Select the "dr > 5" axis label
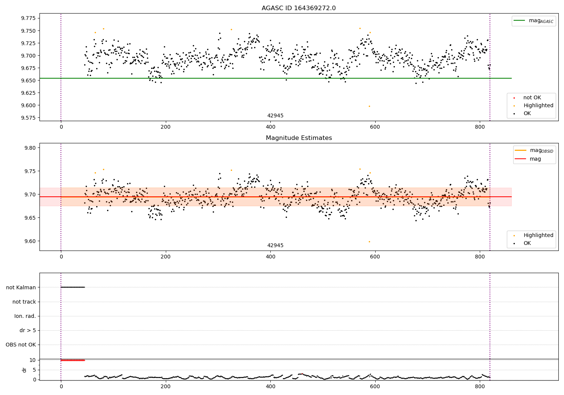 pos(28,331)
